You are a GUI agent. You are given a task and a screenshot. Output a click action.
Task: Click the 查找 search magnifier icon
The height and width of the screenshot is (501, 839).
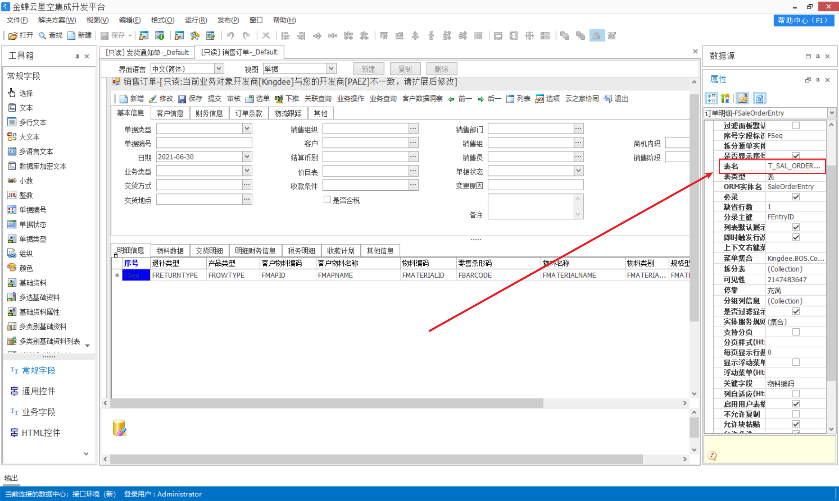coord(42,36)
